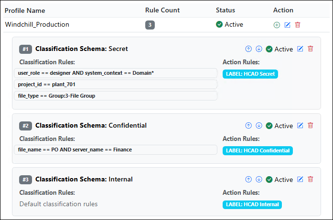333x220 pixels.
Task: Select rule 'project_id == plant_701'
Action: (116, 84)
